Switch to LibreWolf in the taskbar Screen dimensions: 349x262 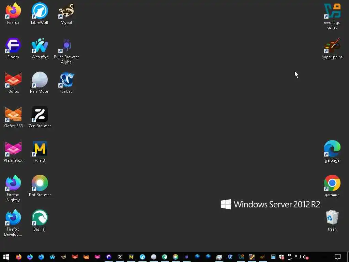pos(142,257)
